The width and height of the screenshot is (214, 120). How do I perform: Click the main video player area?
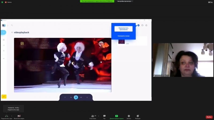[63, 65]
